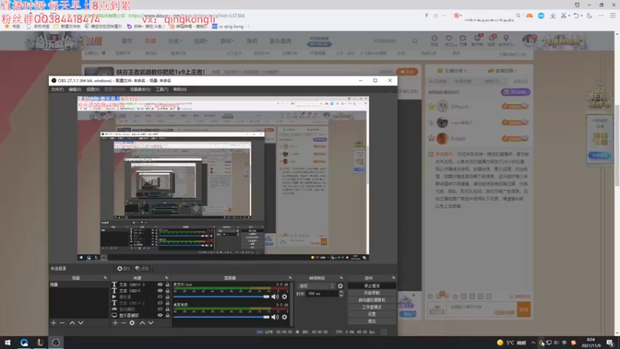Image resolution: width=620 pixels, height=349 pixels.
Task: Click the Start Recording button in OBS Controls
Action: (x=372, y=293)
